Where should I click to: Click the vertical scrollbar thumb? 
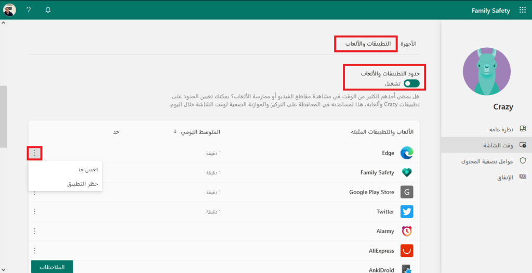4,117
